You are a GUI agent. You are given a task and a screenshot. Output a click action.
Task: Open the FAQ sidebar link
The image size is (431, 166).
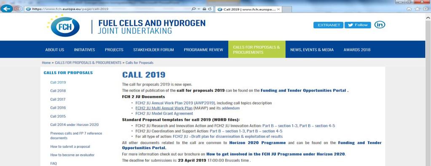coord(54,163)
